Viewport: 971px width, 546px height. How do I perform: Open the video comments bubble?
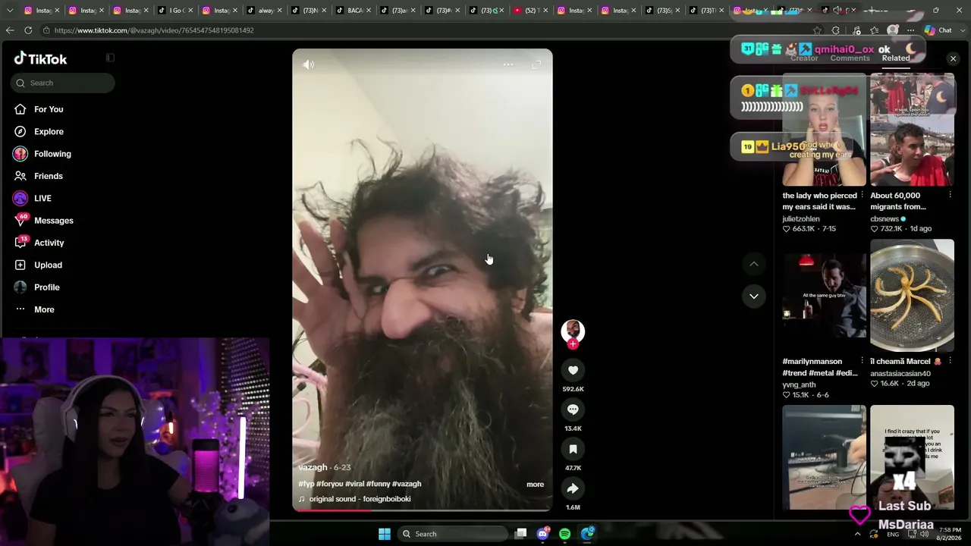pyautogui.click(x=573, y=409)
